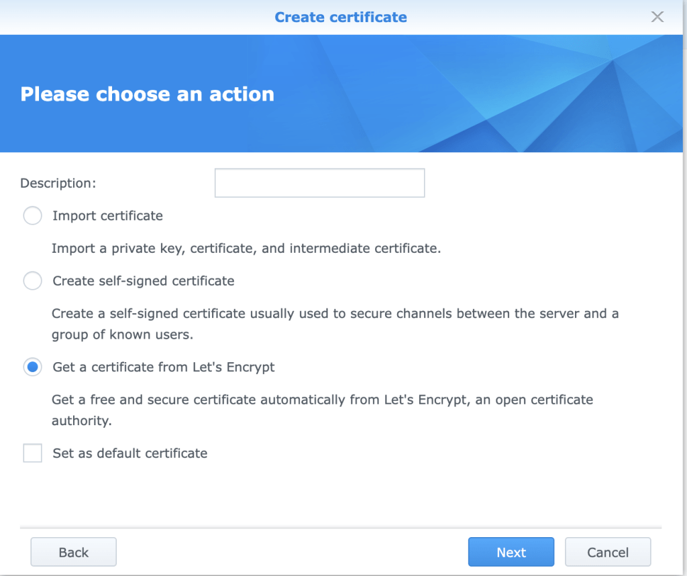Click the "Get a certificate from Let's Encrypt" label
Image resolution: width=687 pixels, height=576 pixels.
[x=164, y=367]
